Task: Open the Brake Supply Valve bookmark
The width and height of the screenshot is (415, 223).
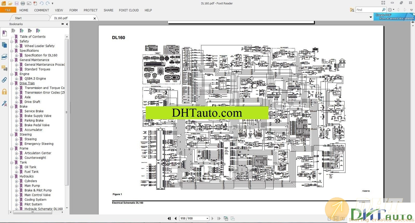Action: pos(38,116)
